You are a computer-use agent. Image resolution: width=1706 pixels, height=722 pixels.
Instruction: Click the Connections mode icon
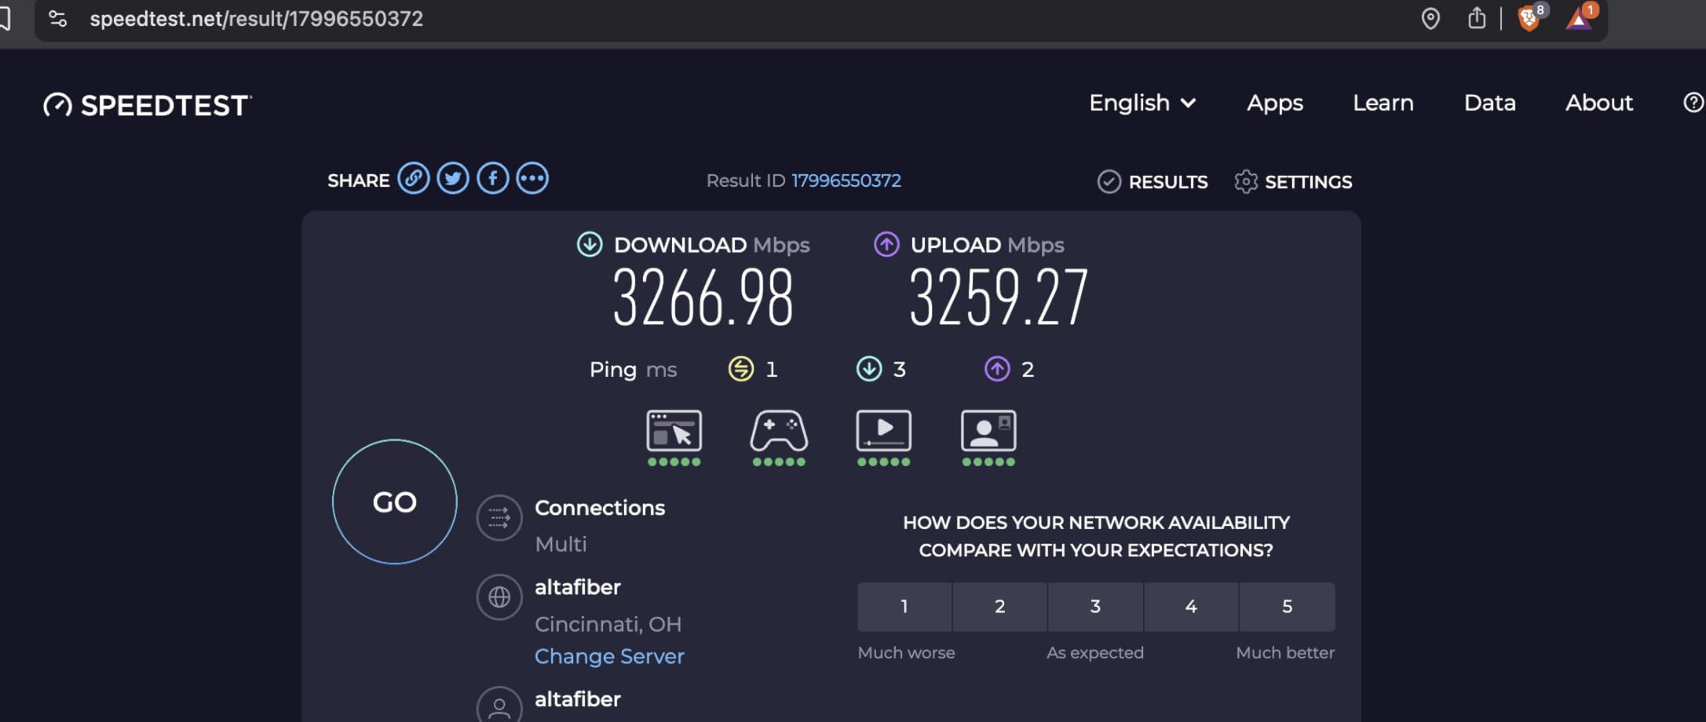click(499, 517)
